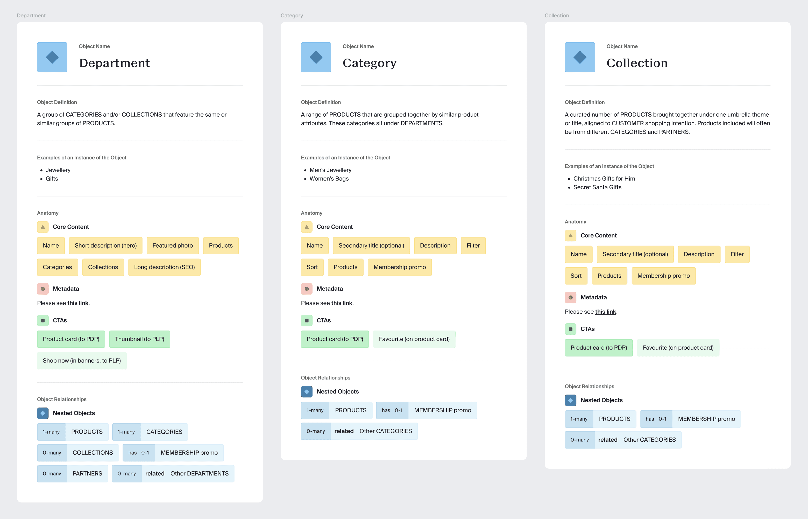Click Metadata circle icon in Category card
808x519 pixels.
click(x=307, y=289)
